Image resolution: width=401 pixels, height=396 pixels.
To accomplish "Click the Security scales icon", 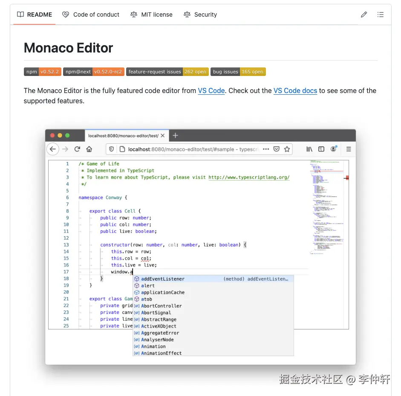I will 187,15.
